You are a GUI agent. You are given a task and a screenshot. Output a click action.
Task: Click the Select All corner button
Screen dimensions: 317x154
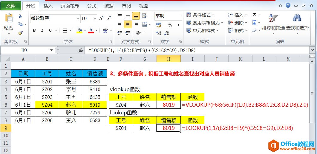(6, 59)
